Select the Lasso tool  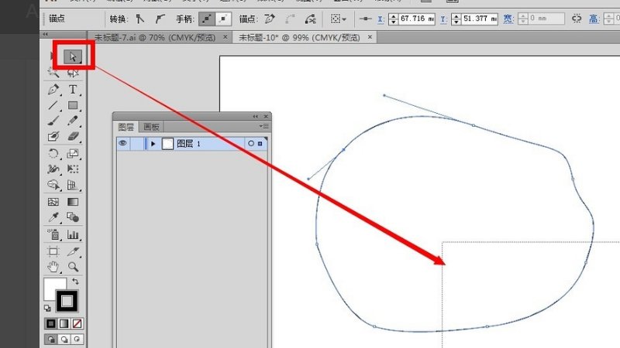coord(73,73)
